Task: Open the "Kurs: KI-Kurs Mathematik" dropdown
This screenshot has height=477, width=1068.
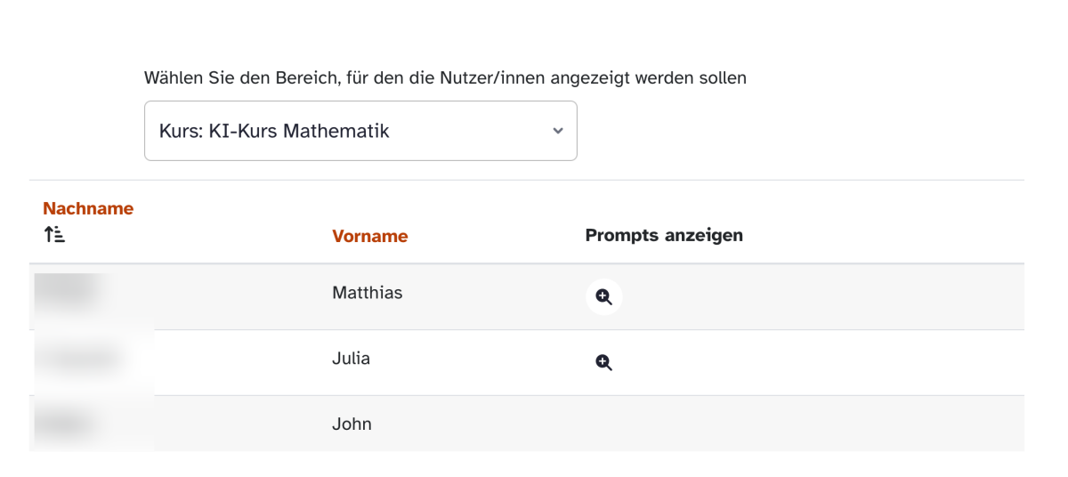Action: tap(360, 131)
